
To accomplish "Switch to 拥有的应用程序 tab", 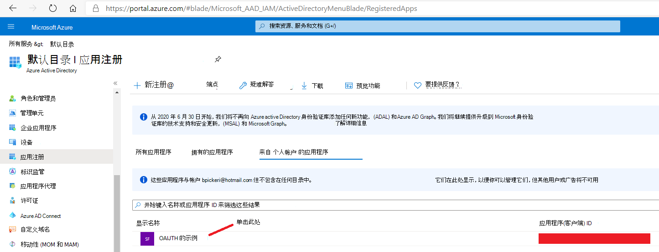I will [212, 152].
